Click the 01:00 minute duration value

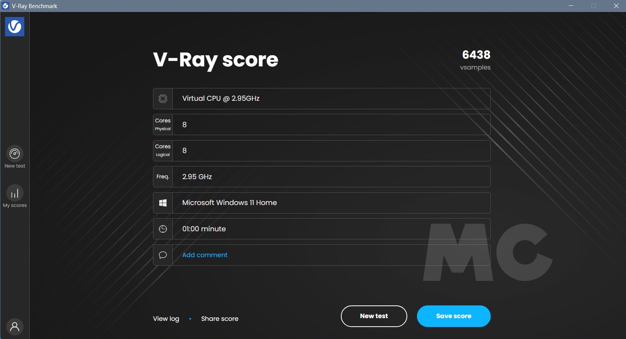point(204,229)
